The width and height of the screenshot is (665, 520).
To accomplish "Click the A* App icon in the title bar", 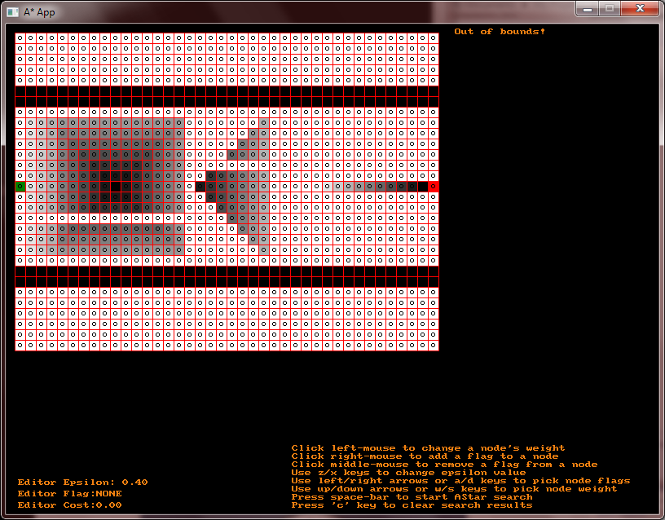I will (x=11, y=9).
